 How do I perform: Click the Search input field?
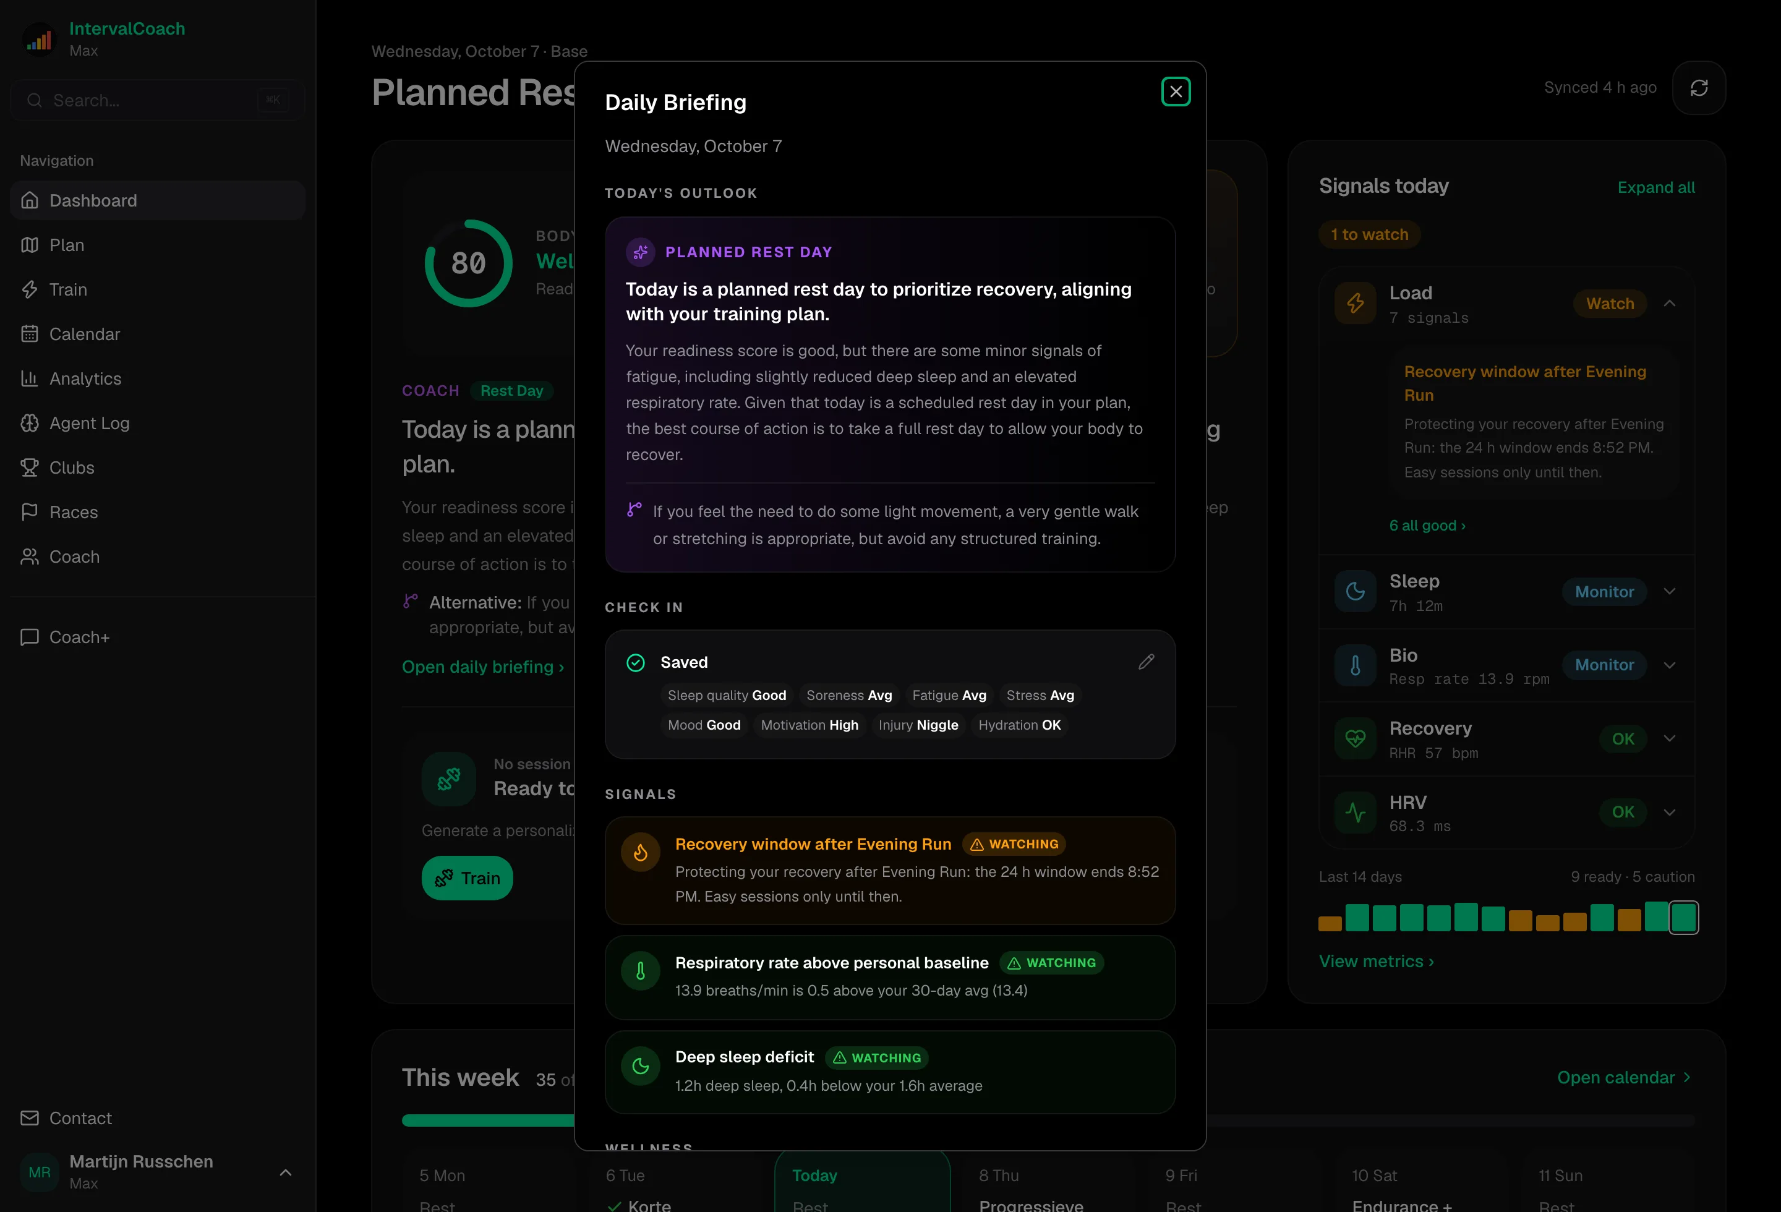[x=158, y=100]
